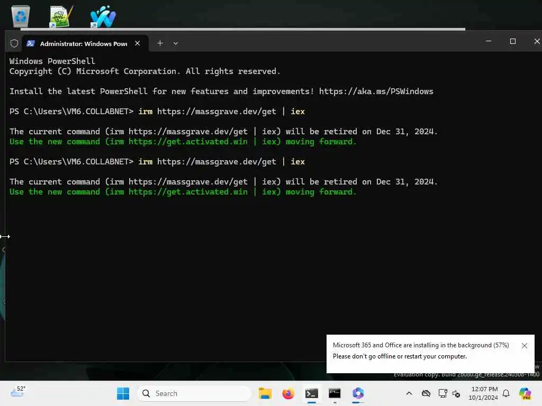Image resolution: width=542 pixels, height=406 pixels.
Task: Maximize the Windows Terminal window
Action: [513, 41]
